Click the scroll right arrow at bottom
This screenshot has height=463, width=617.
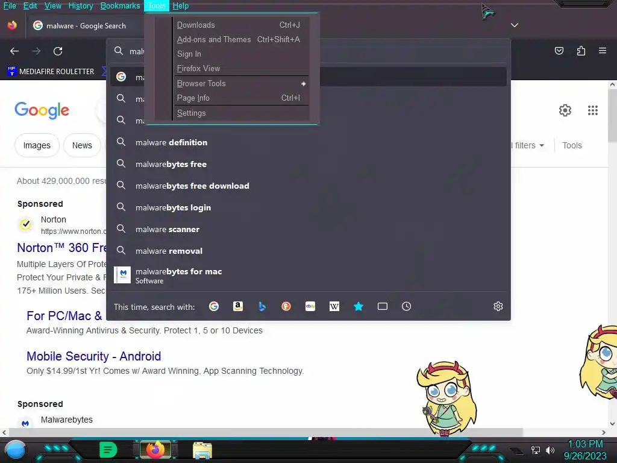tap(604, 432)
